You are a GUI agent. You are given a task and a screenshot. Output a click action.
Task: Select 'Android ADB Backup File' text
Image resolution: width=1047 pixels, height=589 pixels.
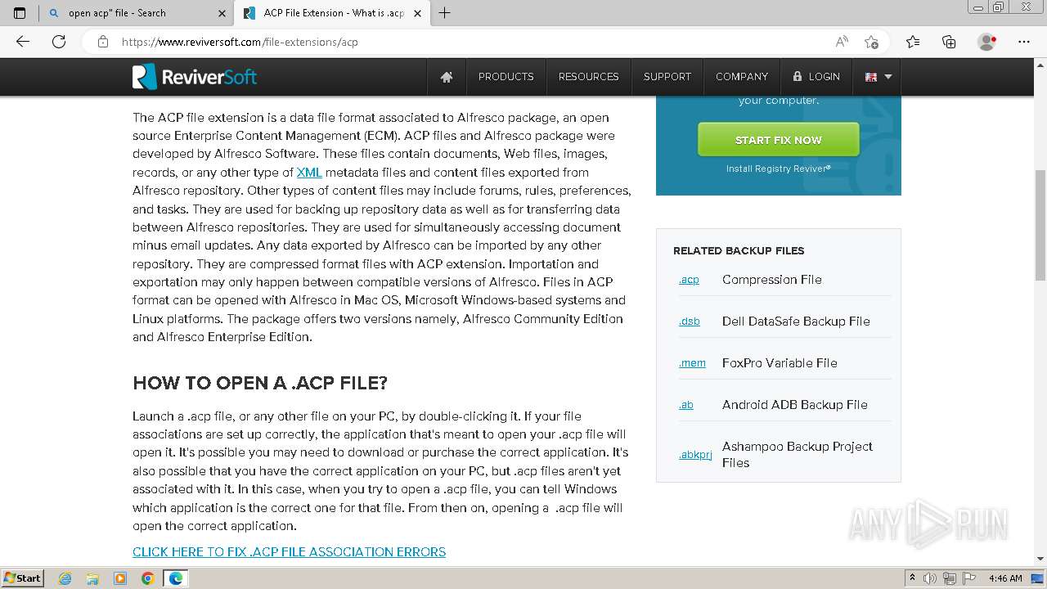(x=795, y=405)
